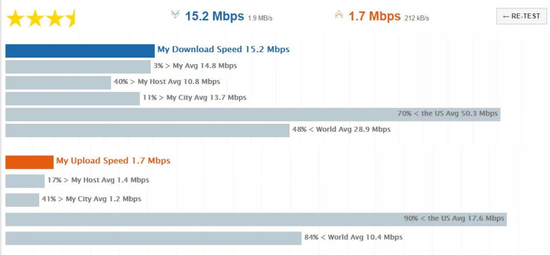550x255 pixels.
Task: Select the My Host Avg 10.8 Mbps bar
Action: (x=58, y=82)
